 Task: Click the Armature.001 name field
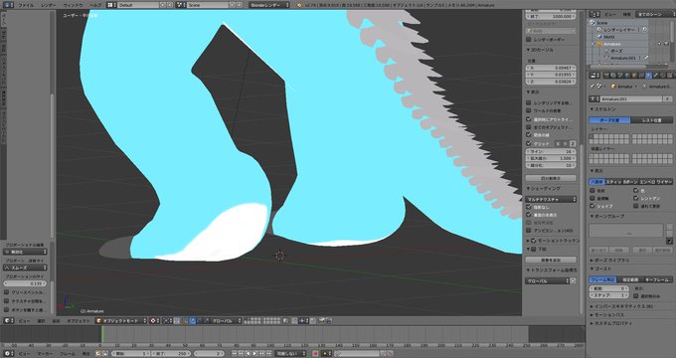(x=631, y=98)
